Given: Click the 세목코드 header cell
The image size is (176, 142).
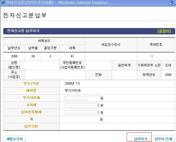Looking at the screenshot, I should coord(44,41).
